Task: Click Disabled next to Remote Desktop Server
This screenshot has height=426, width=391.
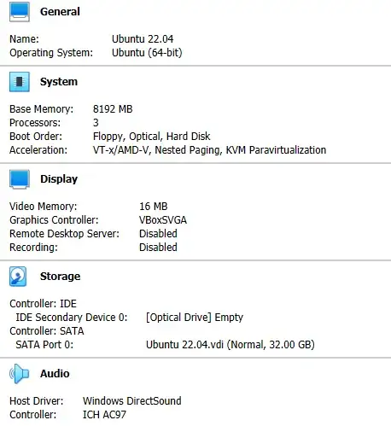Action: (x=158, y=234)
